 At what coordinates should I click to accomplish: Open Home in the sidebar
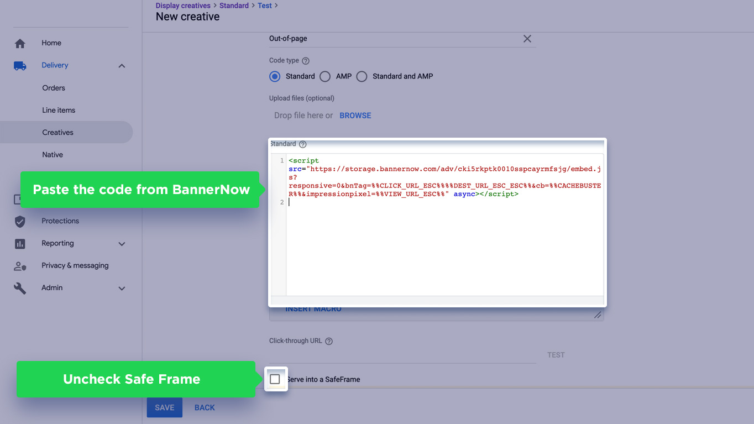[51, 43]
